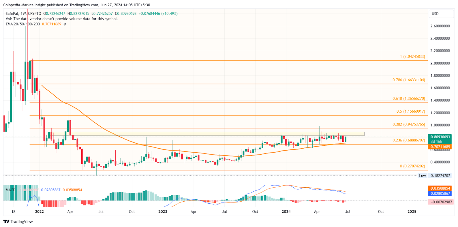458x227 pixels.
Task: Click the change value +0.07684446 (+10.49%)
Action: [158, 13]
